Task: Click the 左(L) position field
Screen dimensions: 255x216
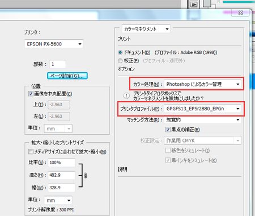Action: pos(59,117)
